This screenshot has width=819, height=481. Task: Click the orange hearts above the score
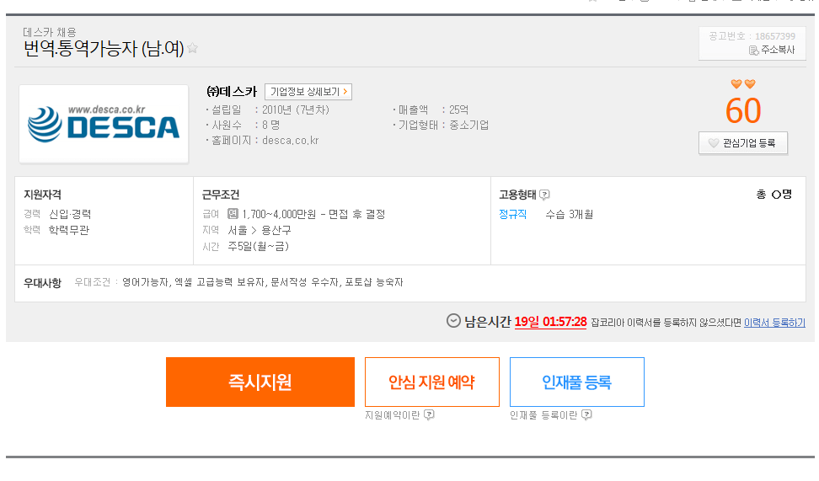click(743, 83)
